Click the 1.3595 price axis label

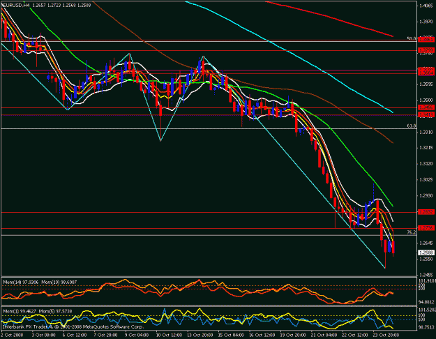coord(426,84)
